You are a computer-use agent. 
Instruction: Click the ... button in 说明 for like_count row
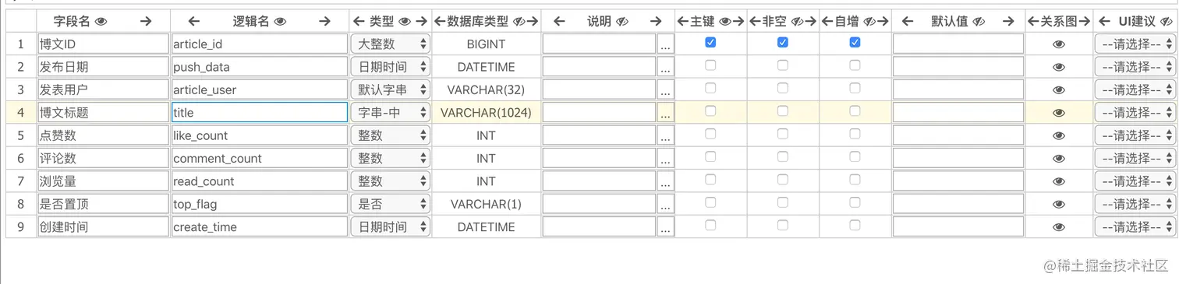point(665,136)
